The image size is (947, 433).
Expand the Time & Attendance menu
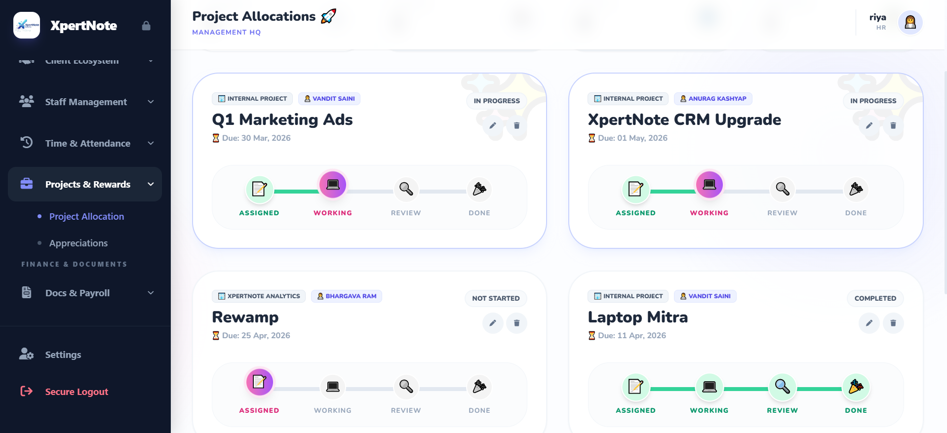coord(85,143)
